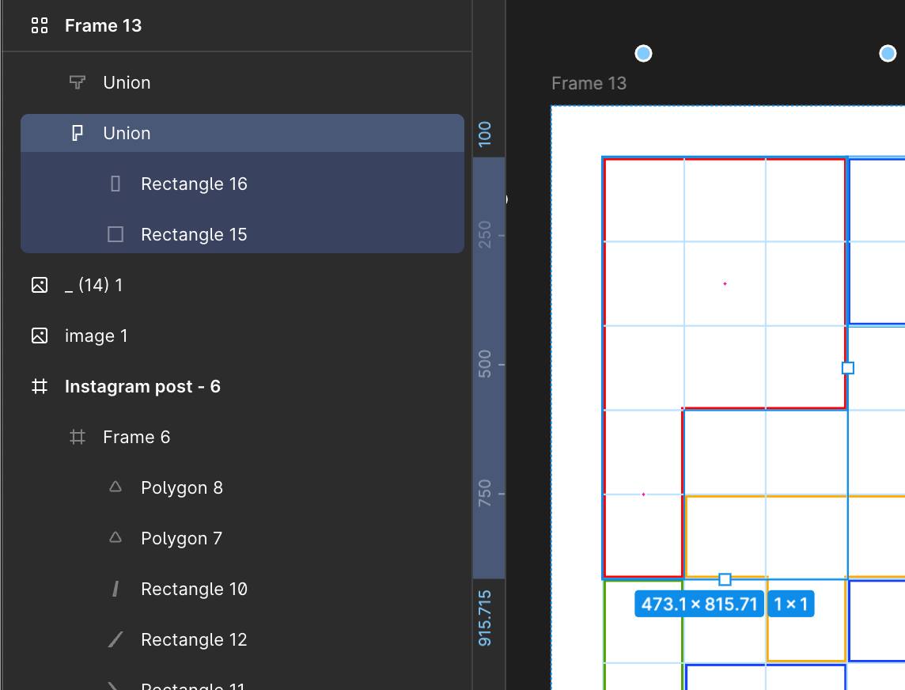Click the 473.1 × 815.71 dimension badge
Screen dimensions: 905x690
click(699, 604)
